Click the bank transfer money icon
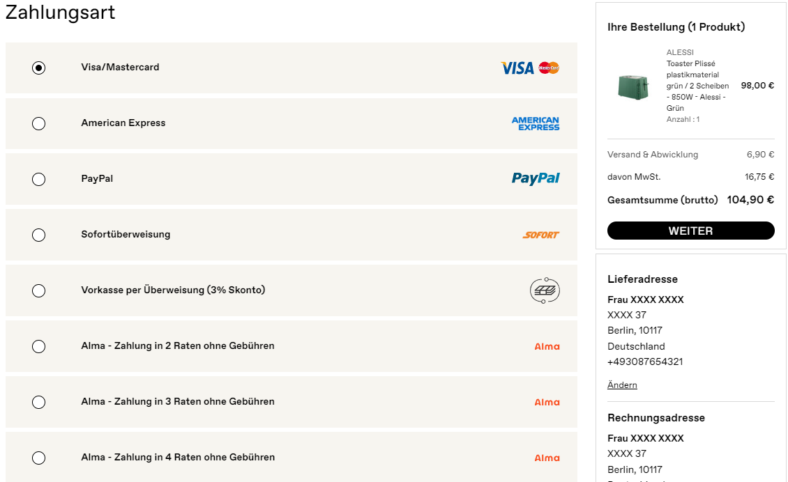This screenshot has height=482, width=788. [x=545, y=290]
